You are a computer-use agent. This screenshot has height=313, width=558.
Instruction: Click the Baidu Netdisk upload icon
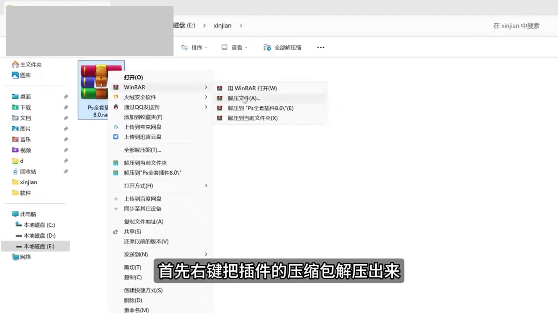pos(116,199)
